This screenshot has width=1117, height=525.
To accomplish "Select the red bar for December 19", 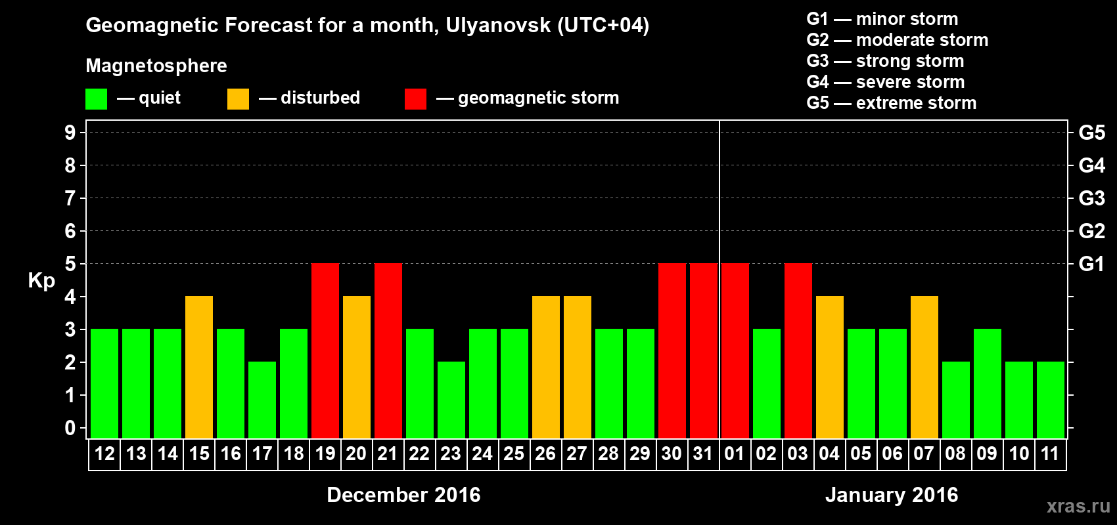I will point(325,350).
